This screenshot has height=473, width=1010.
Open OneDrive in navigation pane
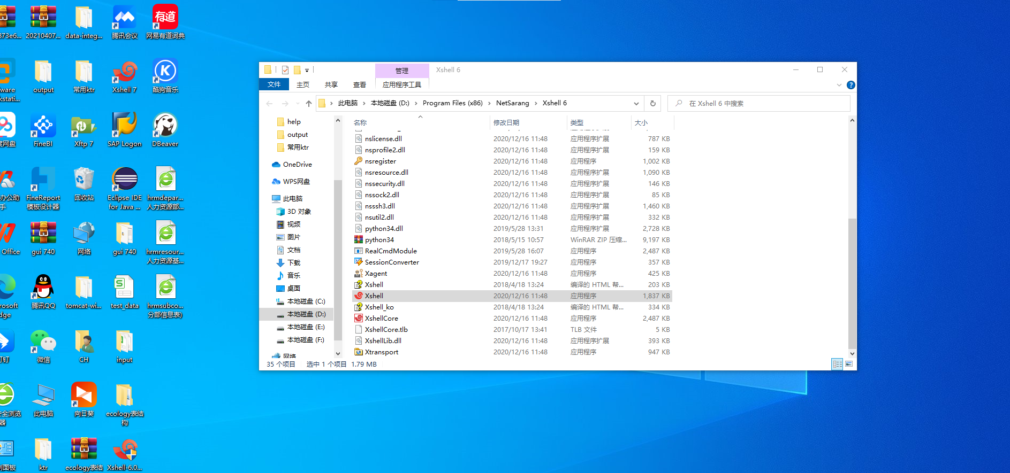pos(292,165)
